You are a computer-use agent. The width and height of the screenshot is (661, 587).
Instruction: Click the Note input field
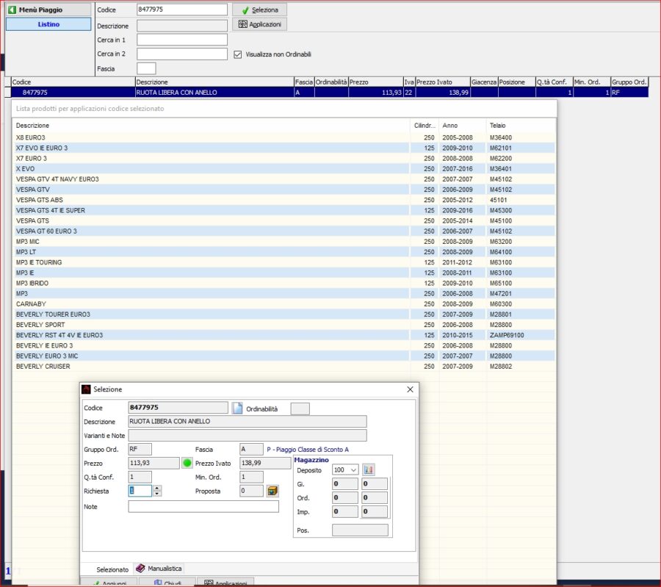[x=203, y=506]
